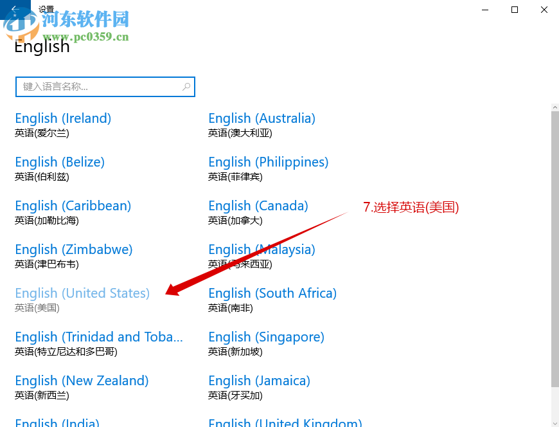Select English (India) at list bottom
559x427 pixels.
coord(57,421)
